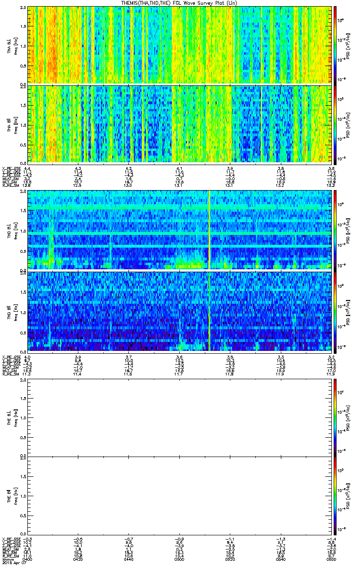The image size is (354, 566).
Task: Click the THD B-parallel PSD color bar
Action: pos(336,312)
